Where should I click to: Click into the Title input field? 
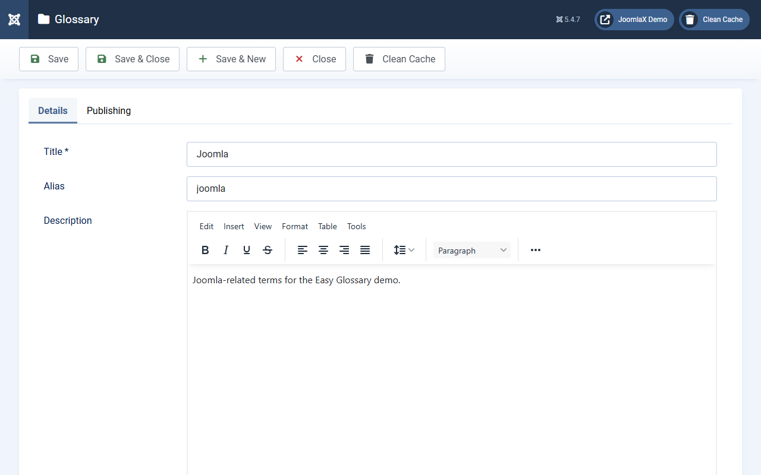click(x=452, y=154)
